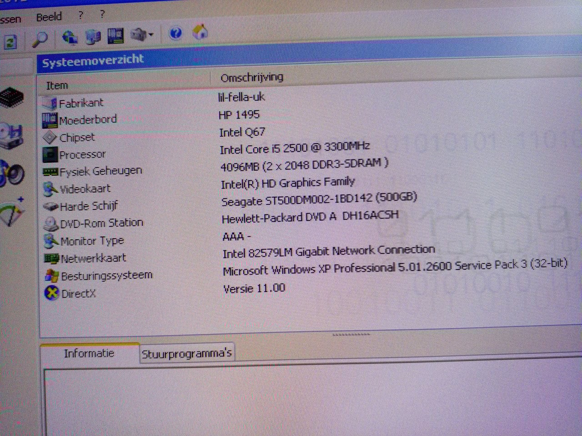Select the value AAA -
Viewport: 582px width, 436px height.
[236, 237]
